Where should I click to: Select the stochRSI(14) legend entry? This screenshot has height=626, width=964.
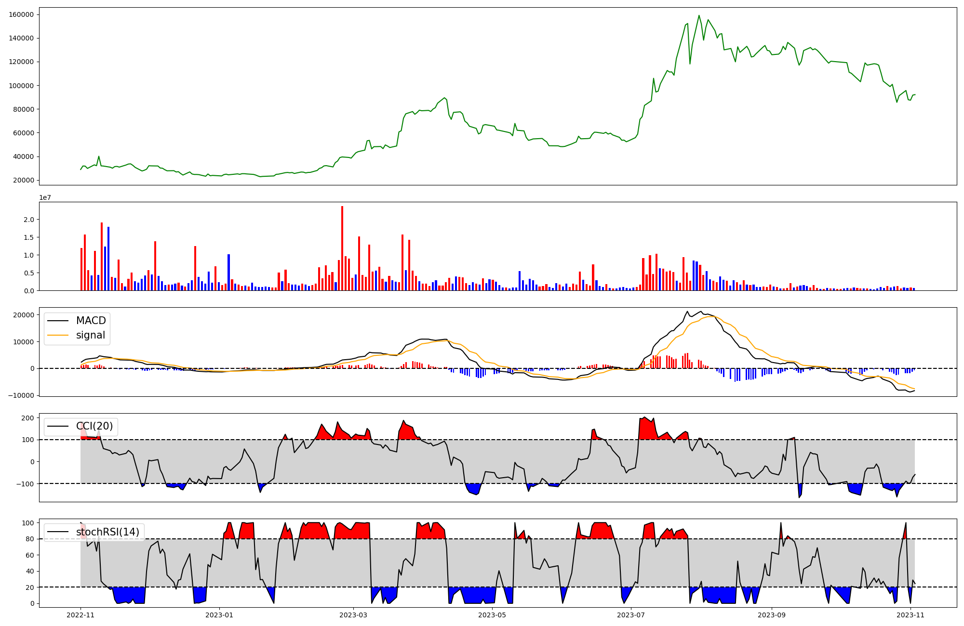point(107,532)
